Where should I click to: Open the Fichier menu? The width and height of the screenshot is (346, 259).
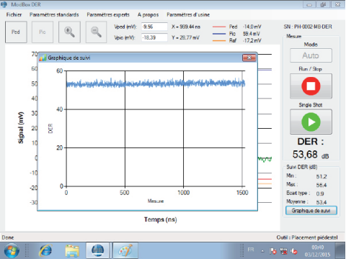[14, 15]
